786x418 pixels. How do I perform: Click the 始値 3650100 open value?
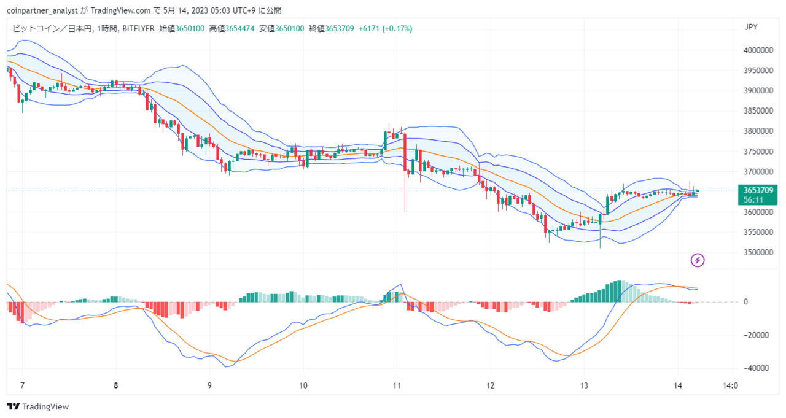point(182,28)
